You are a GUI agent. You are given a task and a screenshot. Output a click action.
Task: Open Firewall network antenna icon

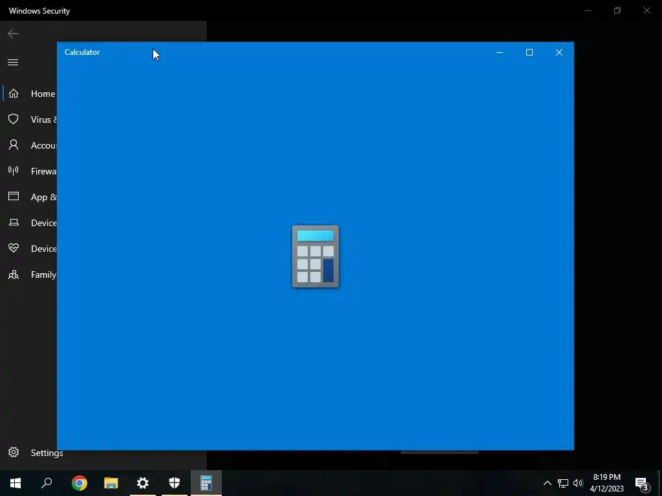tap(14, 170)
